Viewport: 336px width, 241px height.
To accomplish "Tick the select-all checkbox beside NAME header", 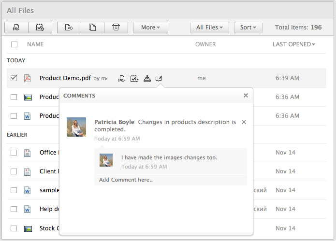I will (14, 44).
